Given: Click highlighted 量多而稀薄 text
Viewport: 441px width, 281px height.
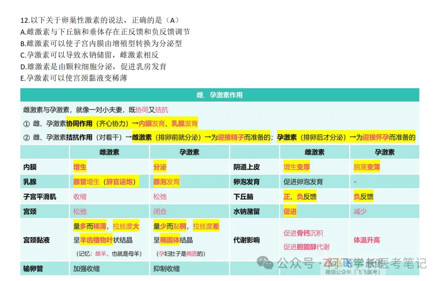Looking at the screenshot, I should (x=90, y=226).
